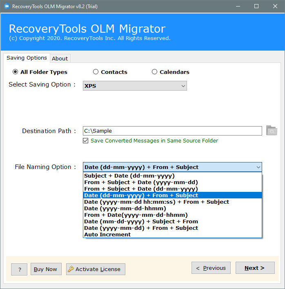285x289 pixels.
Task: Open the Saving Options tab
Action: coord(27,58)
